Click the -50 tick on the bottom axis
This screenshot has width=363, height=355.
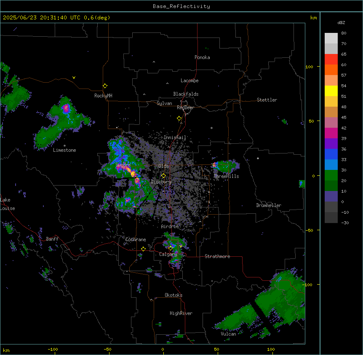[107, 349]
